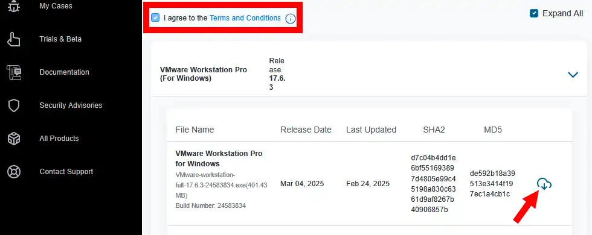Click the MD5 column header
592x235 pixels.
click(x=493, y=130)
